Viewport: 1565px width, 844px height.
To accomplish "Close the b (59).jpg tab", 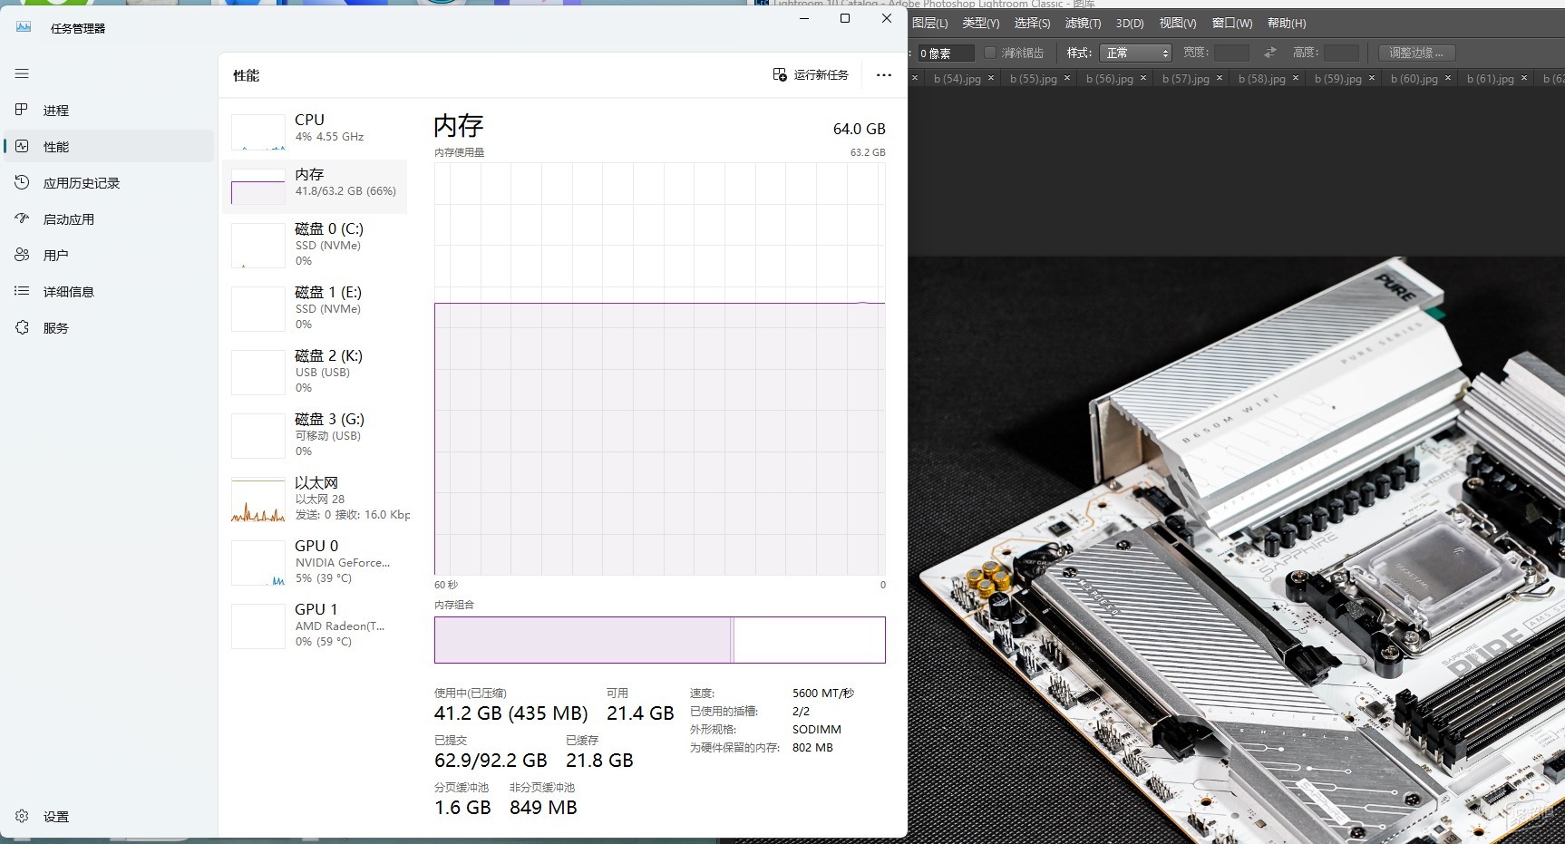I will (x=1372, y=78).
